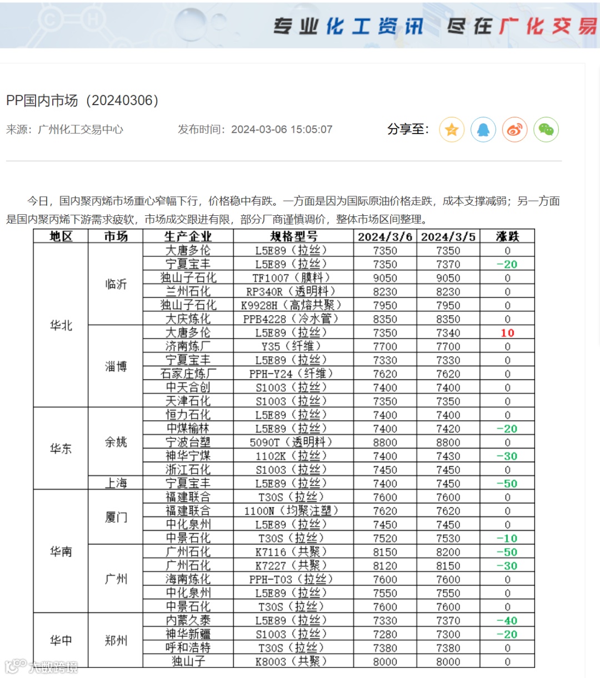Screen dimensions: 600x678
Task: Select the 浙江石化 producer cell
Action: [188, 469]
